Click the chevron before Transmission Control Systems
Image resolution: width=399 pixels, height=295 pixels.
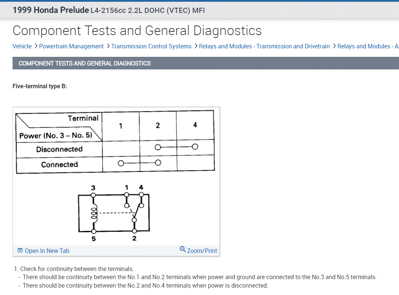pos(108,46)
